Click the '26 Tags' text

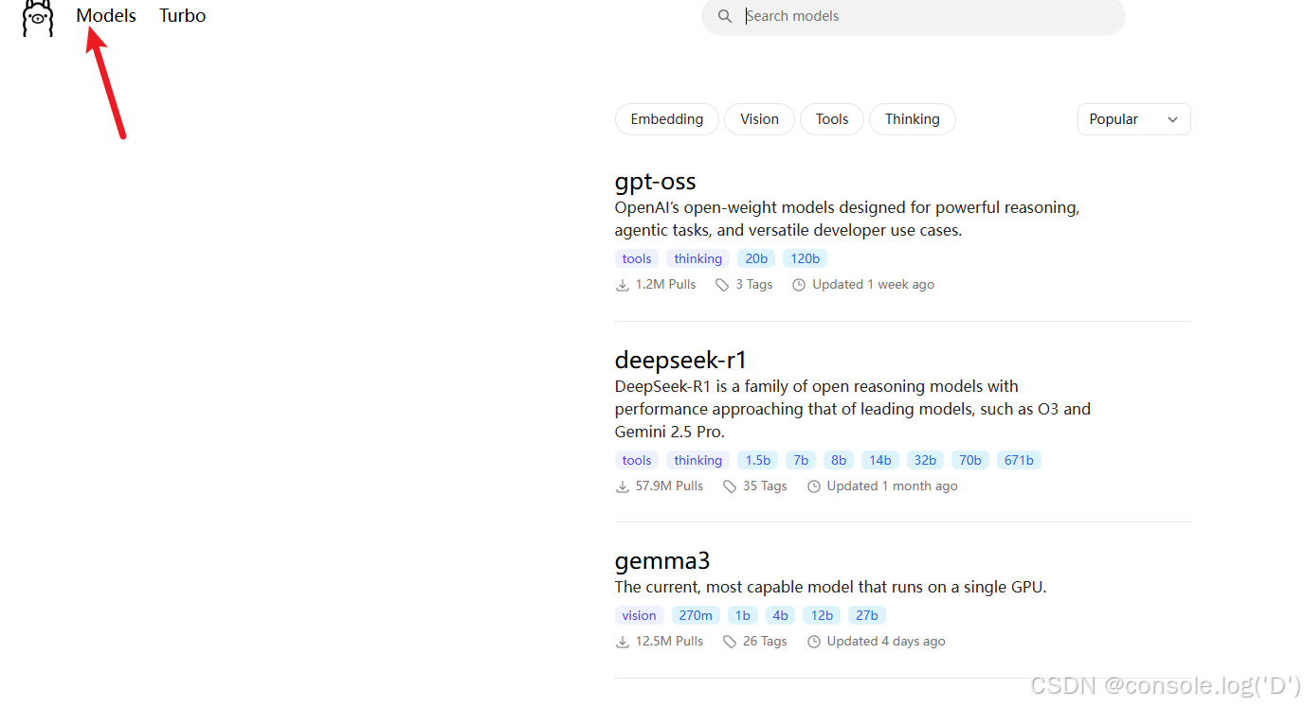click(766, 642)
